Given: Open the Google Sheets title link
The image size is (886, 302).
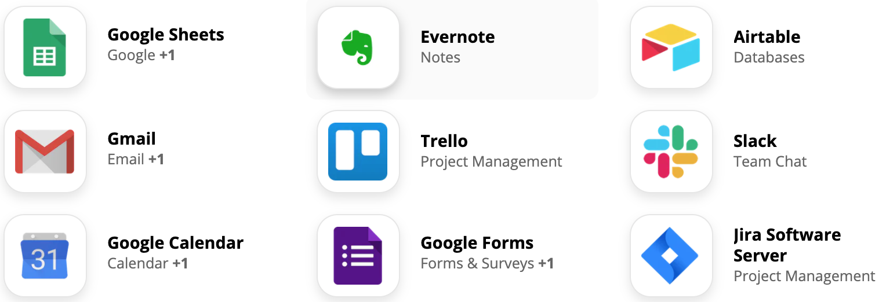Looking at the screenshot, I should pyautogui.click(x=166, y=35).
